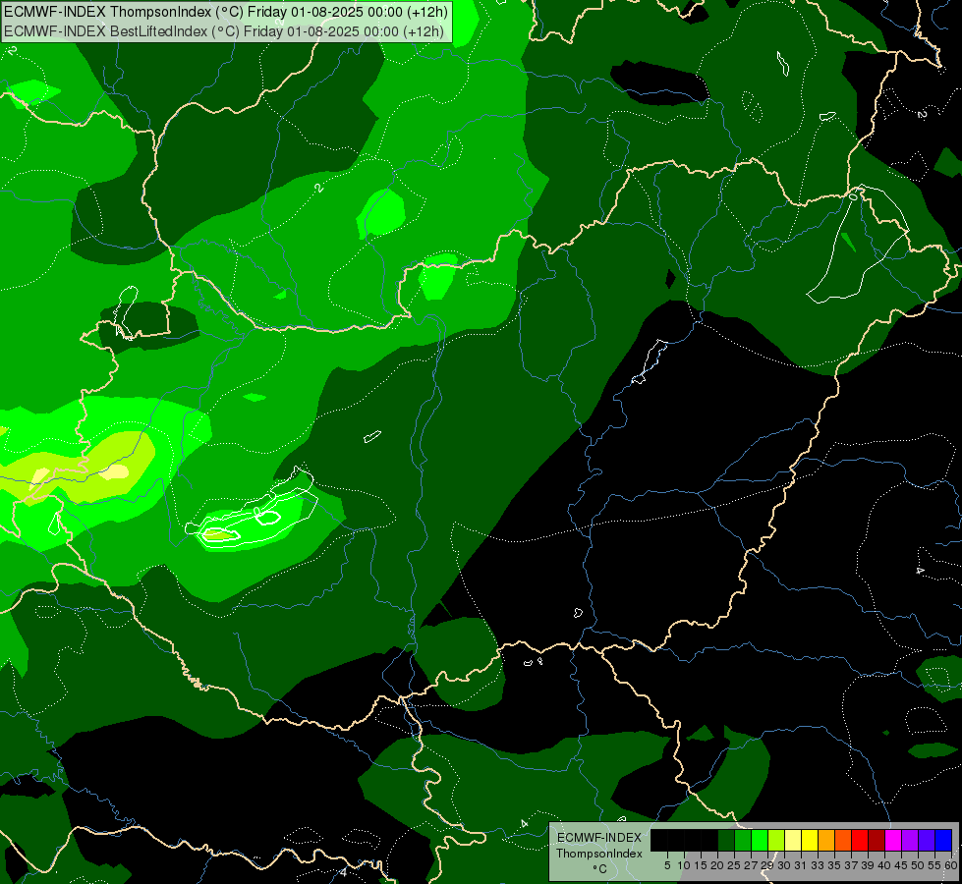This screenshot has width=962, height=884.
Task: Click the legend tick value 40
Action: coord(884,865)
